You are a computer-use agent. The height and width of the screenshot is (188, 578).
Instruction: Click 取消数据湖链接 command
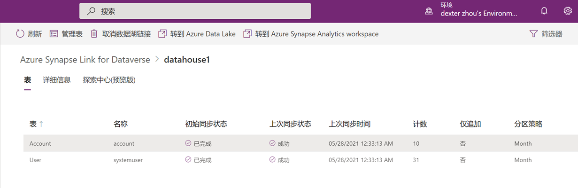tap(126, 34)
